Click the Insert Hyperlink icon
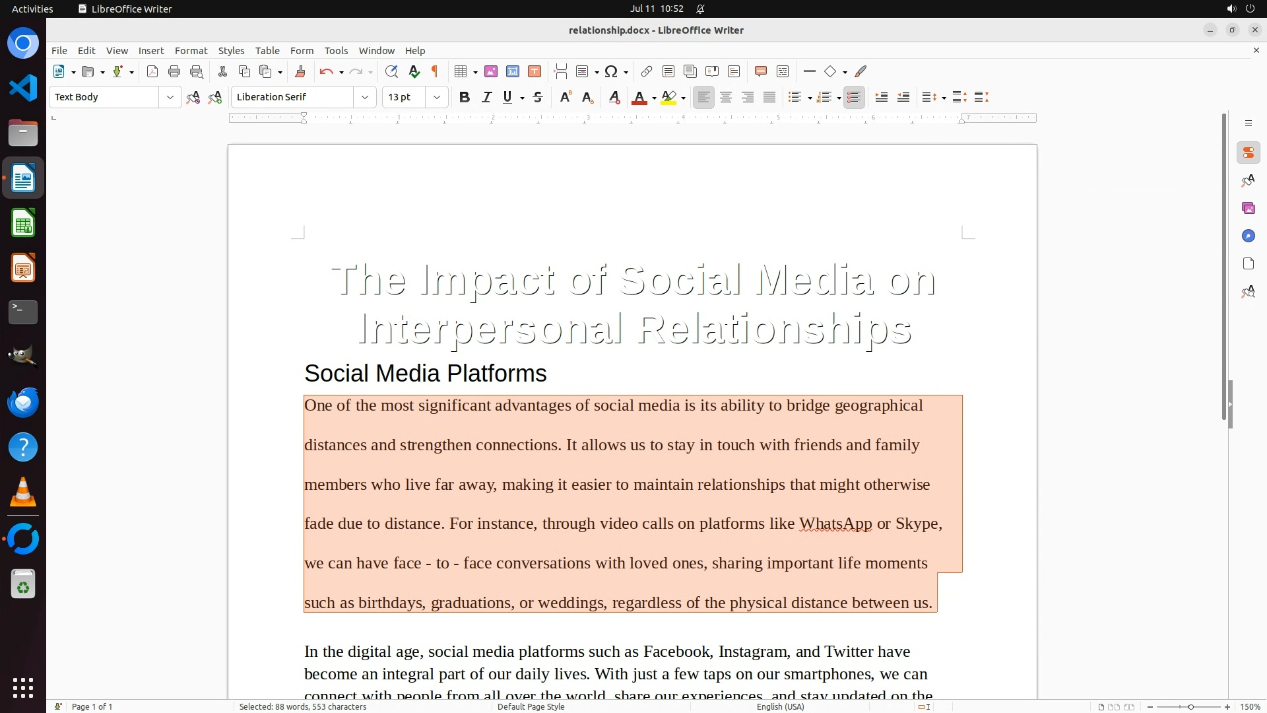This screenshot has width=1267, height=713. (x=647, y=71)
